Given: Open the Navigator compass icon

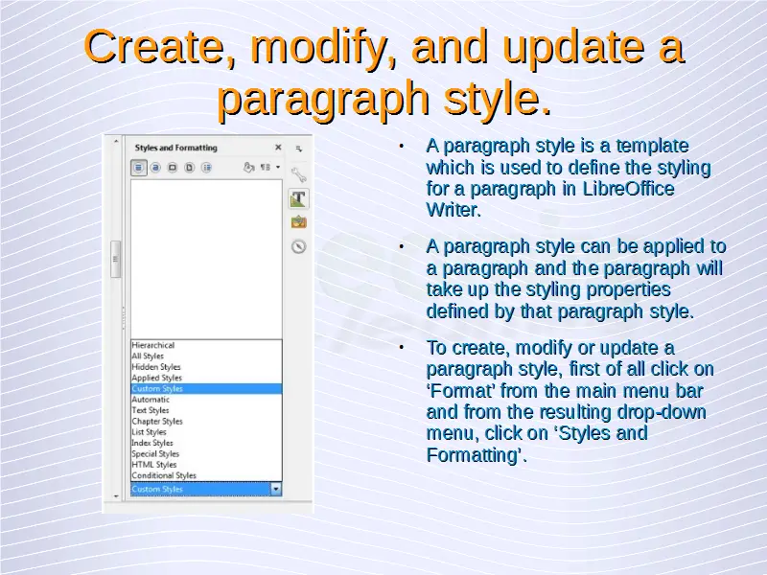Looking at the screenshot, I should coord(298,246).
